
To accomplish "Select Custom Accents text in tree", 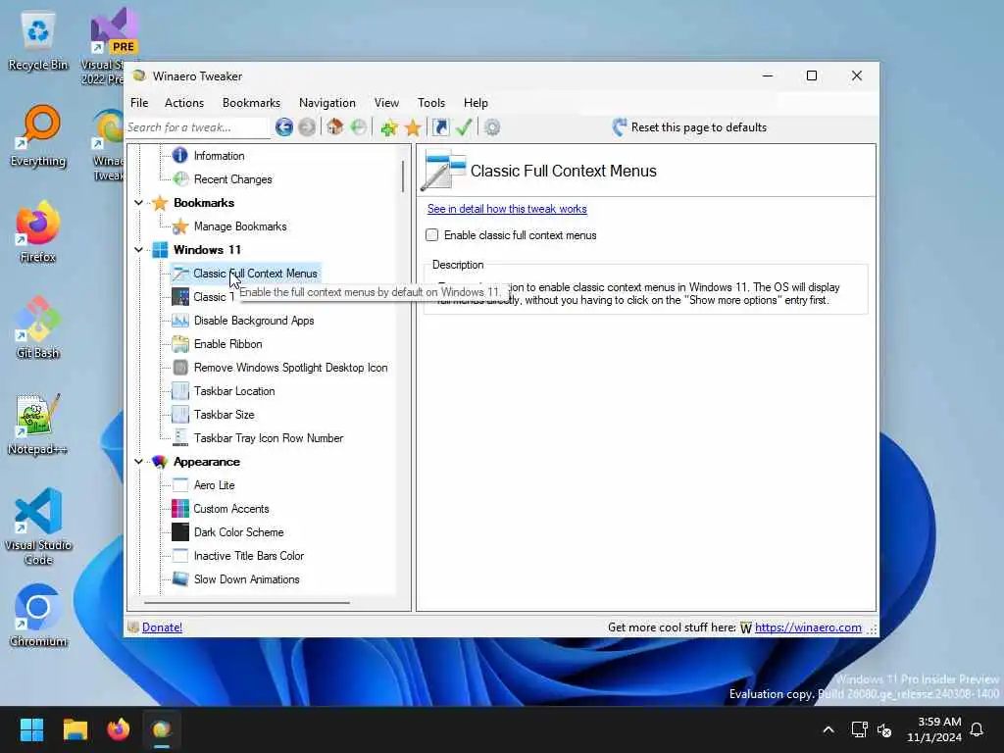I will 231,509.
